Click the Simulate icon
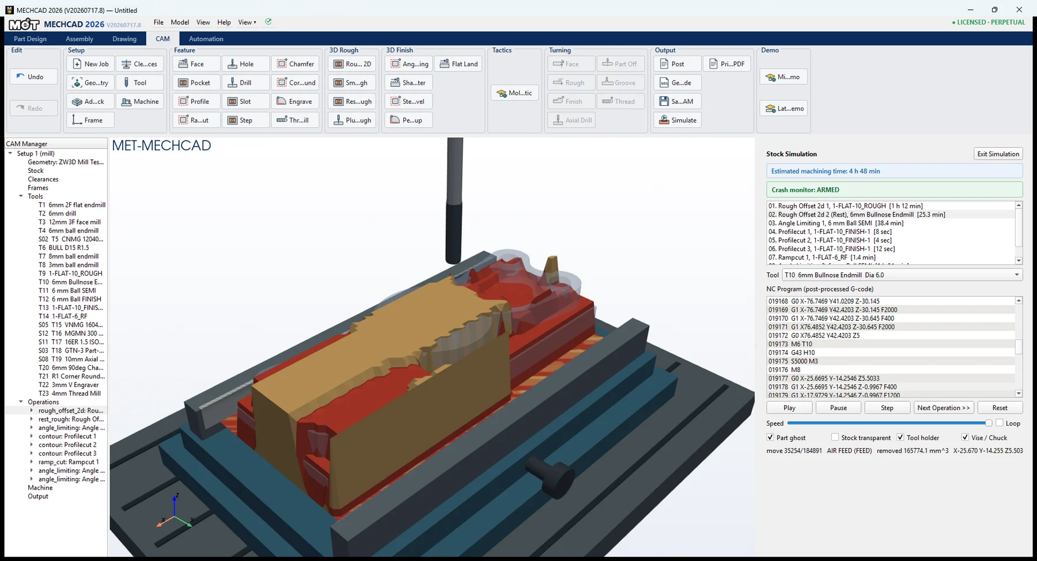Image resolution: width=1037 pixels, height=561 pixels. click(x=664, y=120)
